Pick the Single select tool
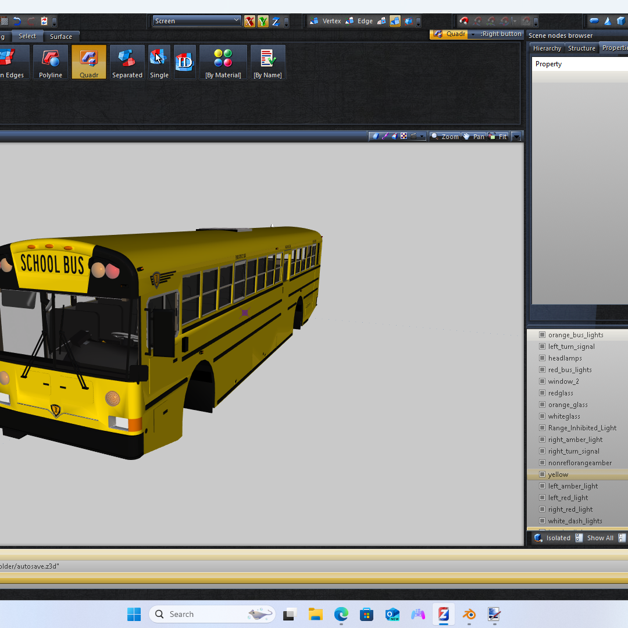The height and width of the screenshot is (628, 628). pos(159,62)
